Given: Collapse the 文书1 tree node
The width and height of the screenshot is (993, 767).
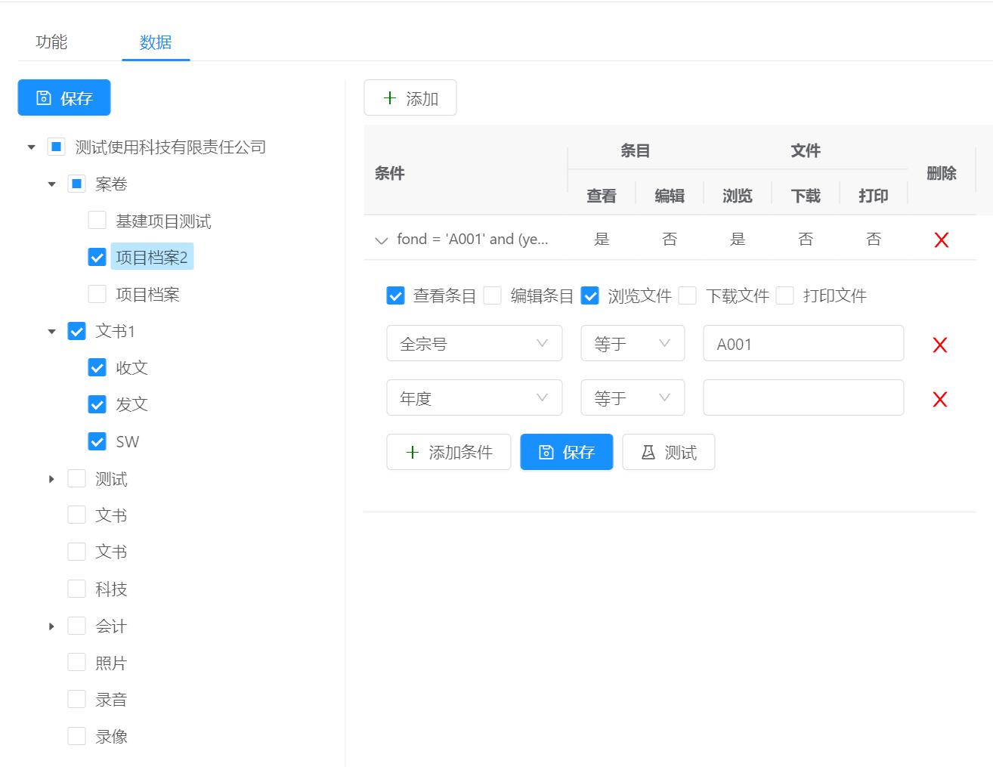Looking at the screenshot, I should 51,332.
